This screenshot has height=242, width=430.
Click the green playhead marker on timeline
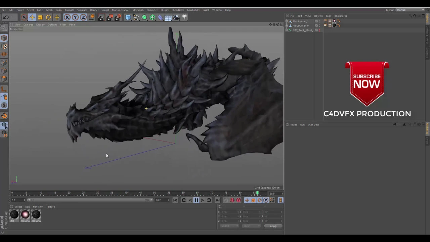click(x=257, y=193)
